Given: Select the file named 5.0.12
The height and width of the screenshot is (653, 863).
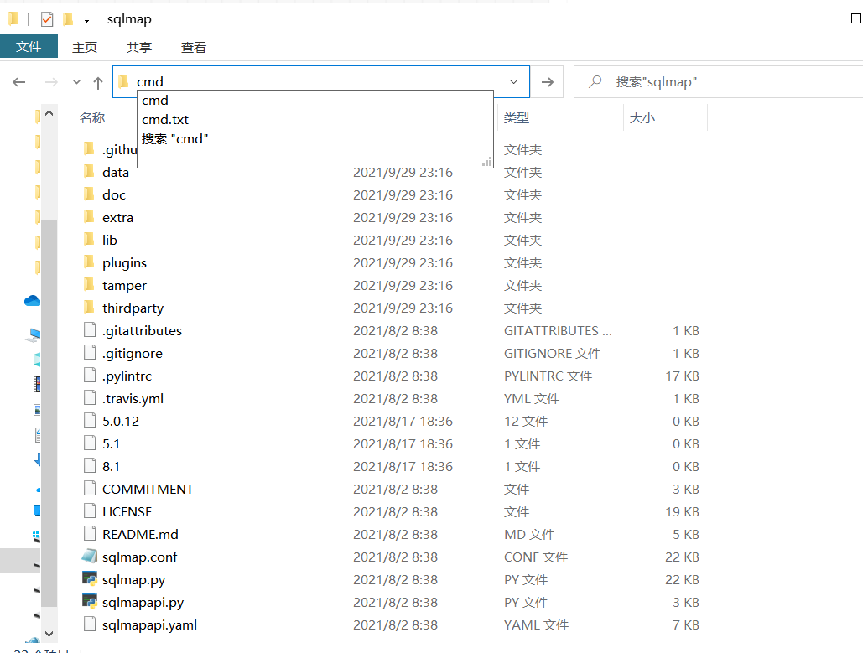Looking at the screenshot, I should point(121,422).
